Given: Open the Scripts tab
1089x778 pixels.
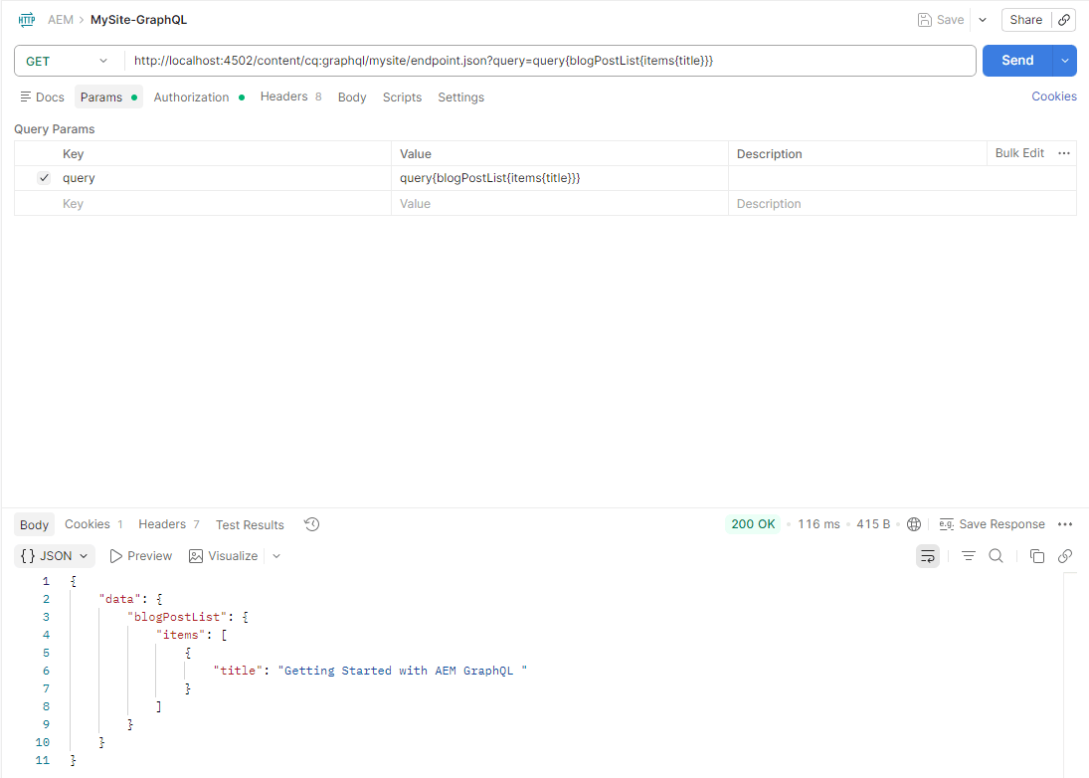Looking at the screenshot, I should (x=402, y=97).
